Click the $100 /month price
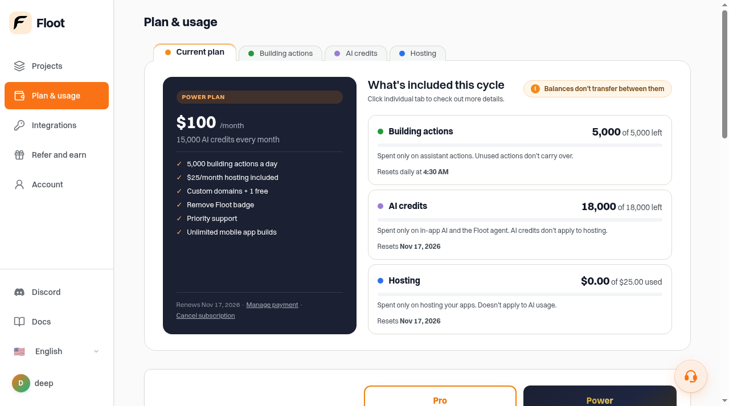The image size is (729, 406). tap(210, 123)
